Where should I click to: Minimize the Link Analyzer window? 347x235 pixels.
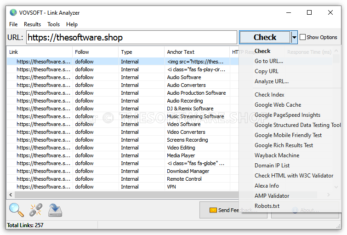[x=289, y=12]
